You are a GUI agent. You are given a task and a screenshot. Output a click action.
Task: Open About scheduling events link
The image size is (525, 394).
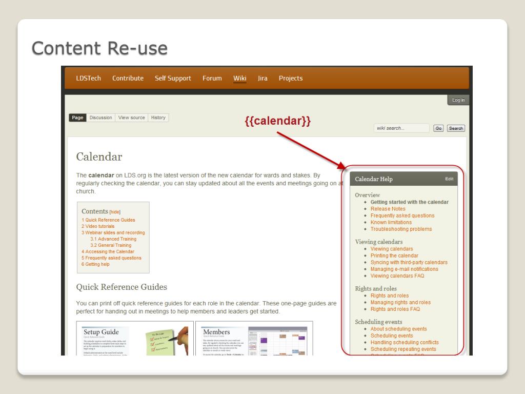[398, 329]
